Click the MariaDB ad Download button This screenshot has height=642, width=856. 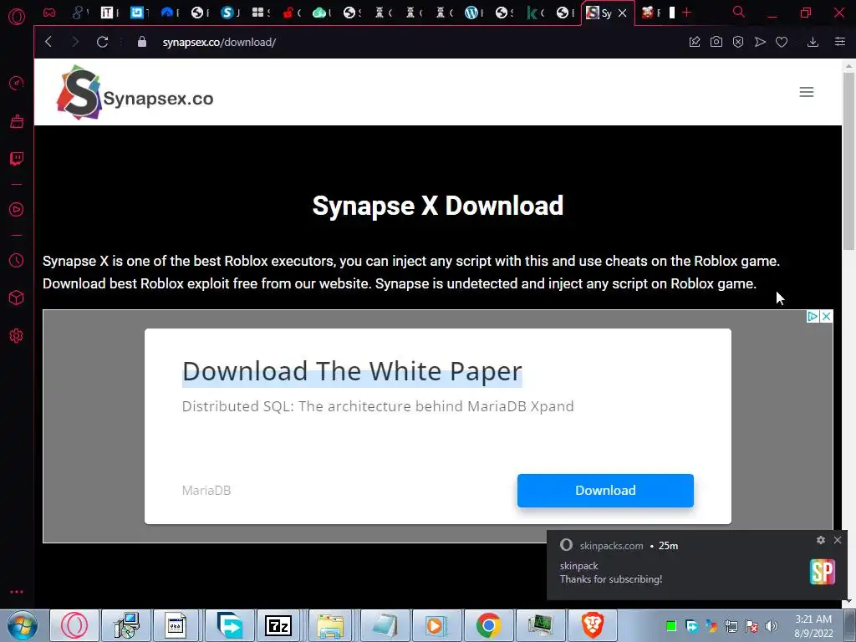click(x=605, y=490)
